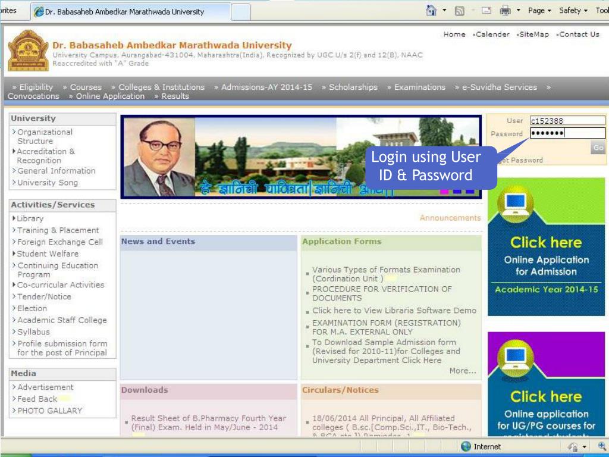Open Libraria Software Demo link

click(394, 310)
